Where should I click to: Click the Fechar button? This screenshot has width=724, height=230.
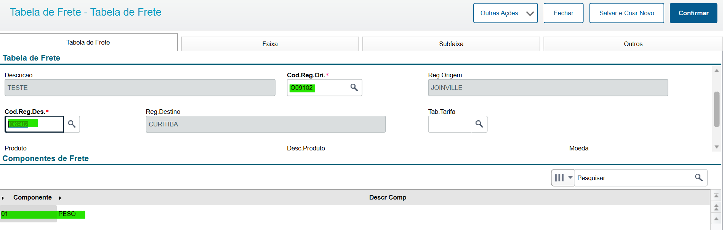[563, 13]
